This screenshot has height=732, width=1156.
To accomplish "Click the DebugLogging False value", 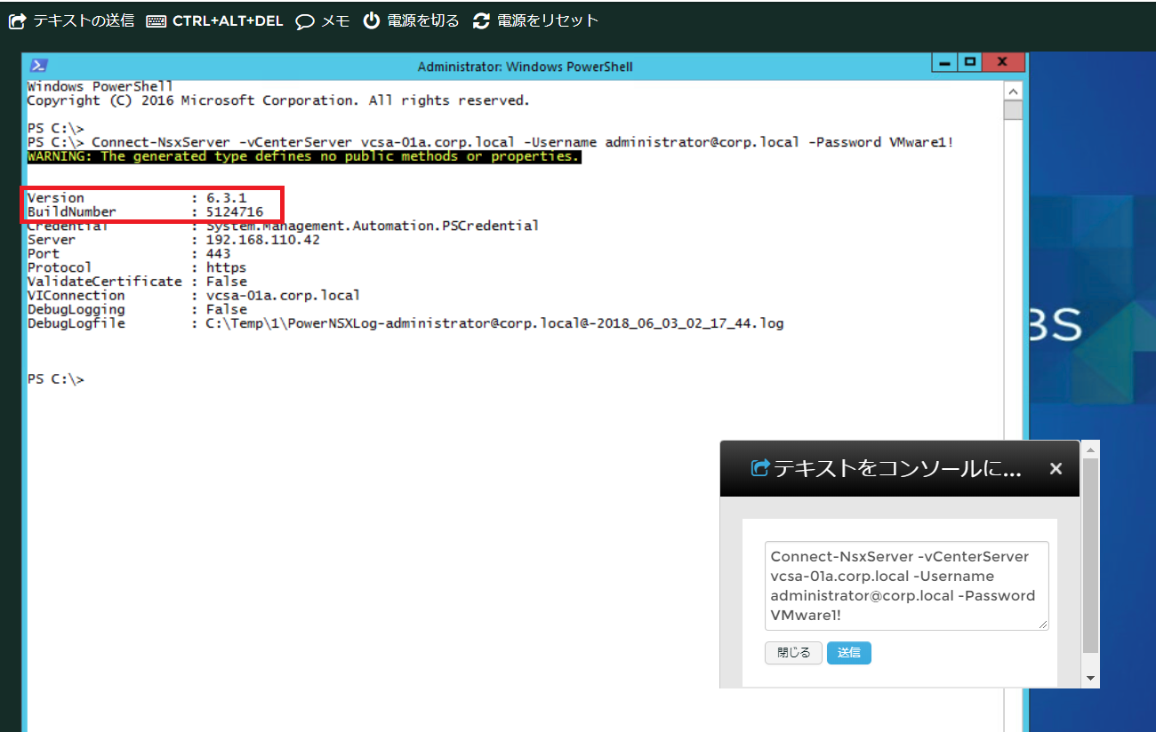I will (226, 309).
